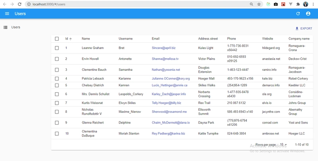Click the browser forward arrow
The width and height of the screenshot is (318, 161).
point(12,4)
